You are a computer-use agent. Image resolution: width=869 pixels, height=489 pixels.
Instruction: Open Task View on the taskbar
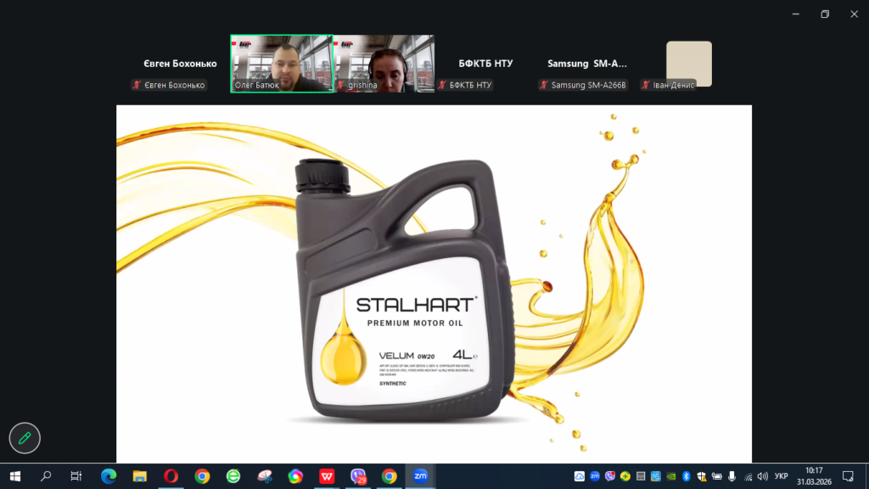click(x=76, y=476)
